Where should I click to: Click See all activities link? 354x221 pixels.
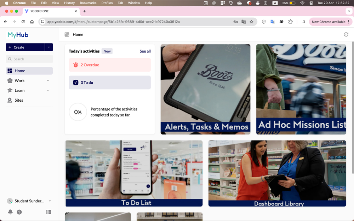pyautogui.click(x=145, y=51)
